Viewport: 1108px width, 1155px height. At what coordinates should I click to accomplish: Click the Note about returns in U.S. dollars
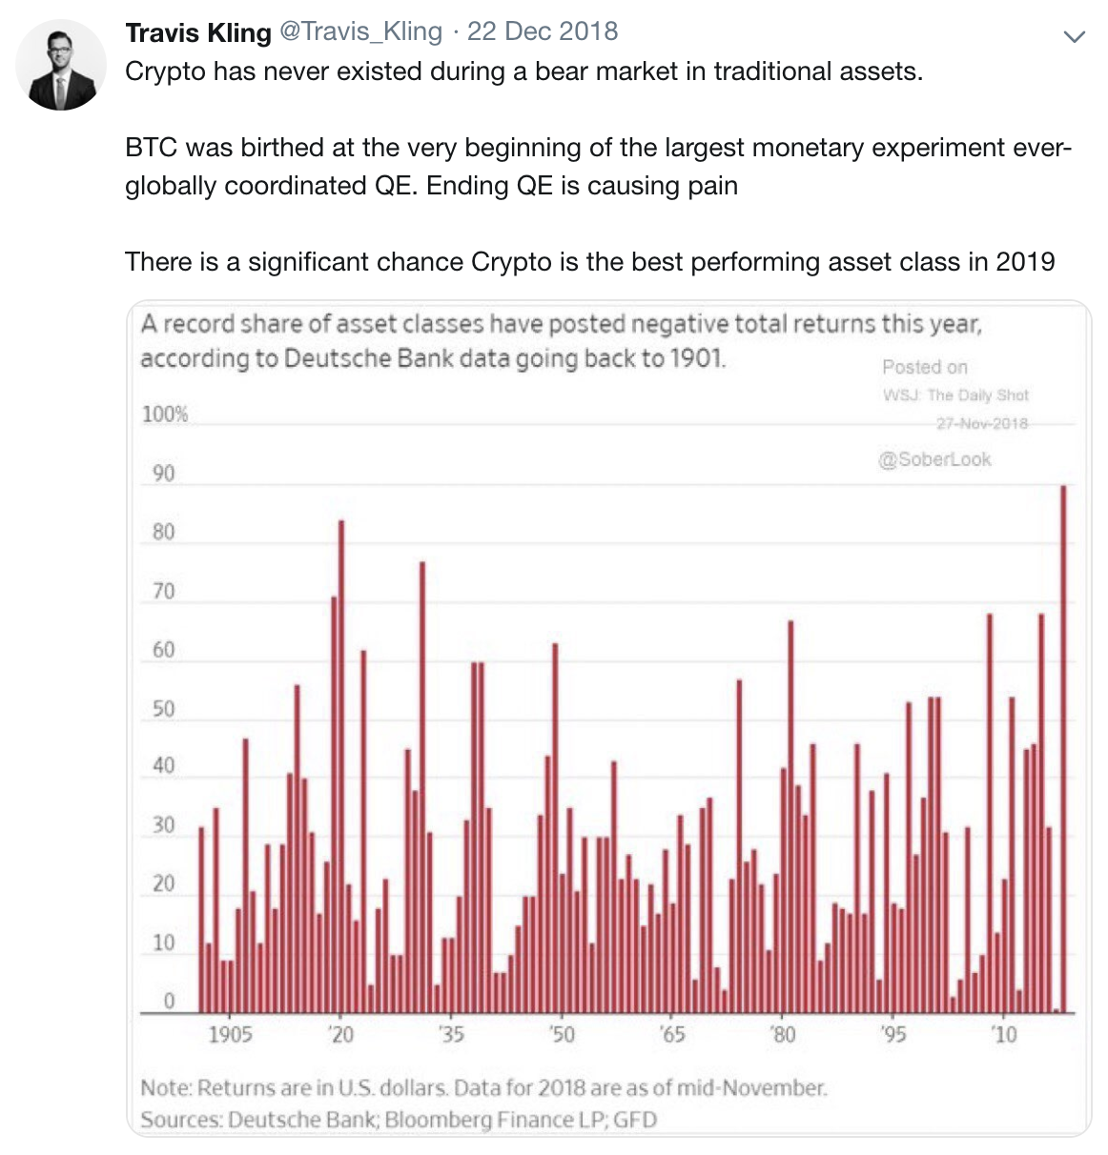pyautogui.click(x=483, y=1087)
